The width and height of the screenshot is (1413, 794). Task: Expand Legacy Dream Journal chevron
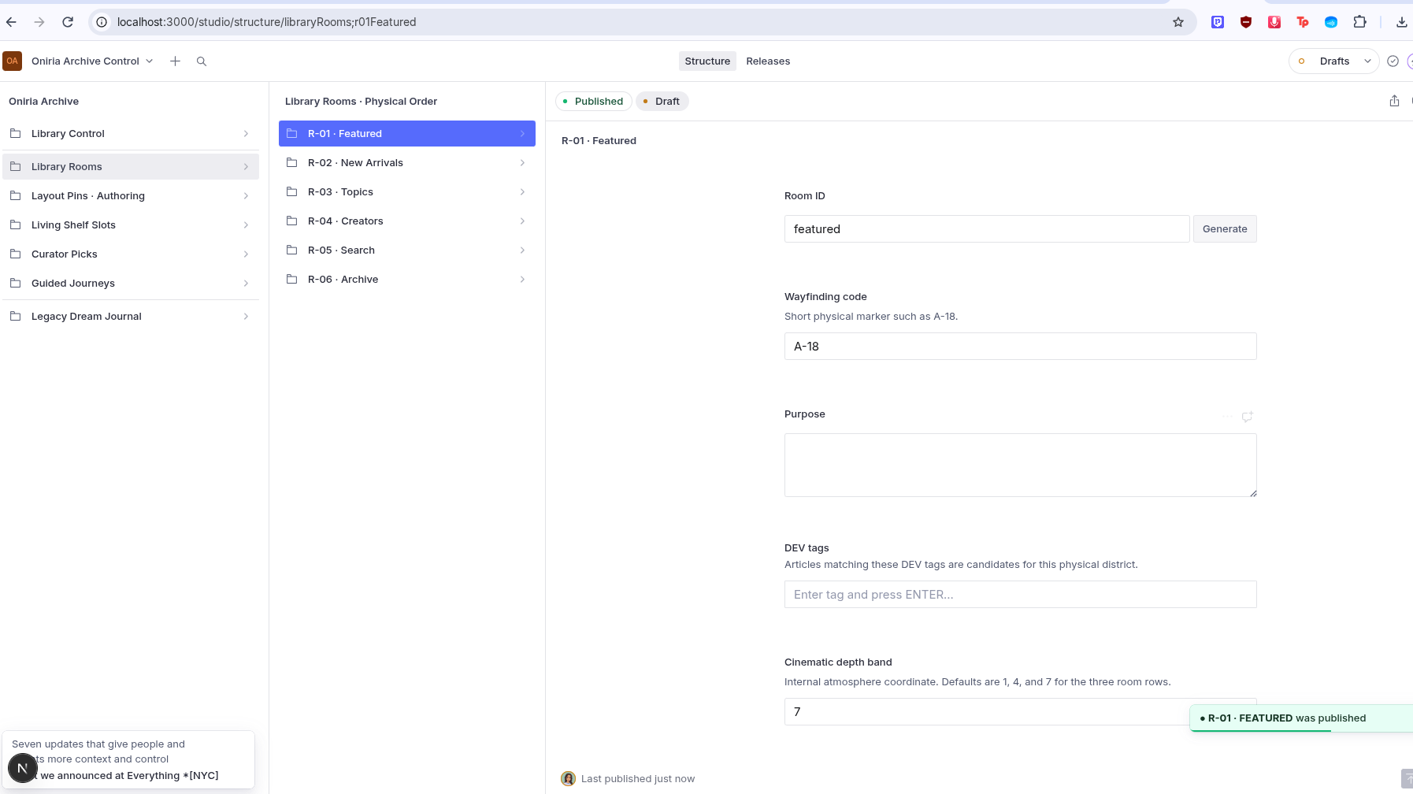click(x=246, y=316)
